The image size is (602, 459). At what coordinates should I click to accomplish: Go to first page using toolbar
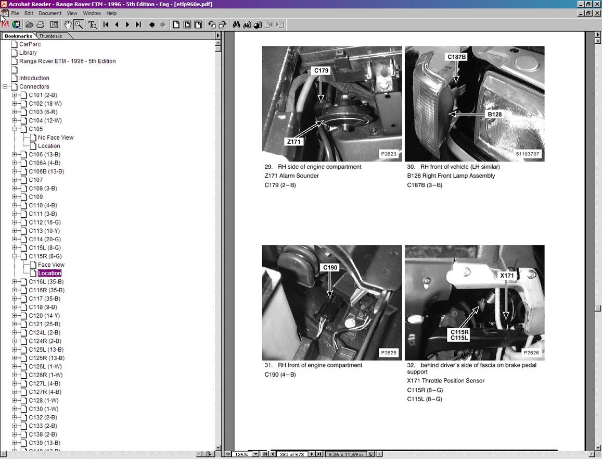tap(106, 24)
